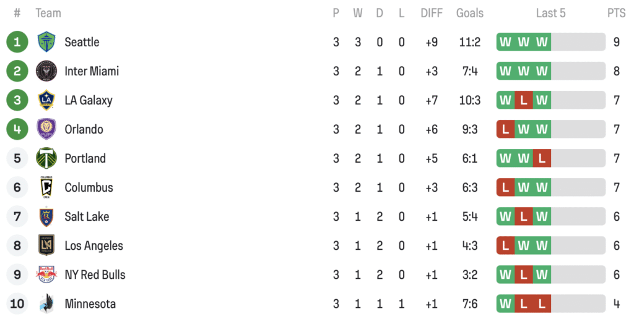Sort table by PTS column header
This screenshot has width=634, height=319.
point(616,13)
